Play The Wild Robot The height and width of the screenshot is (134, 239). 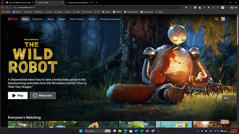point(18,95)
